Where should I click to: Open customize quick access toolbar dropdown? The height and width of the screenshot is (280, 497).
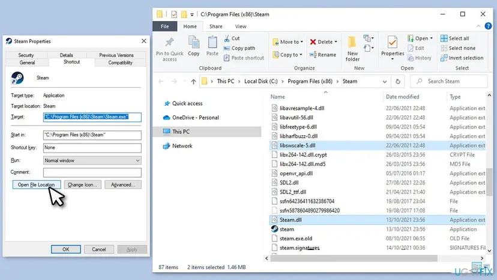tap(191, 14)
